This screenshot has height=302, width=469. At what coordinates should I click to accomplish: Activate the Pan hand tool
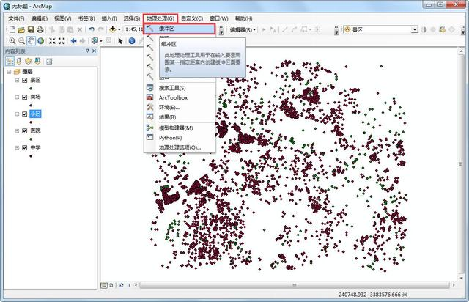coord(31,41)
